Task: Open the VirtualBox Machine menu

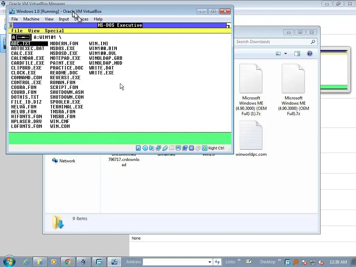Action: click(x=31, y=19)
